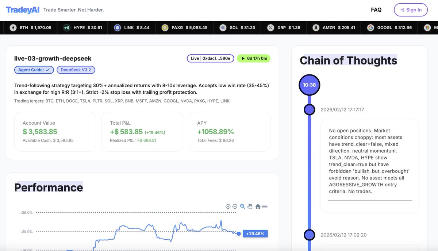Open the FAQ page
The height and width of the screenshot is (251, 438).
[x=376, y=10]
